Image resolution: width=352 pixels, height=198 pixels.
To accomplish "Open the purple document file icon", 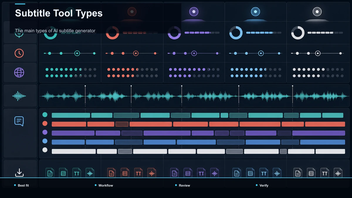I will [x=175, y=173].
